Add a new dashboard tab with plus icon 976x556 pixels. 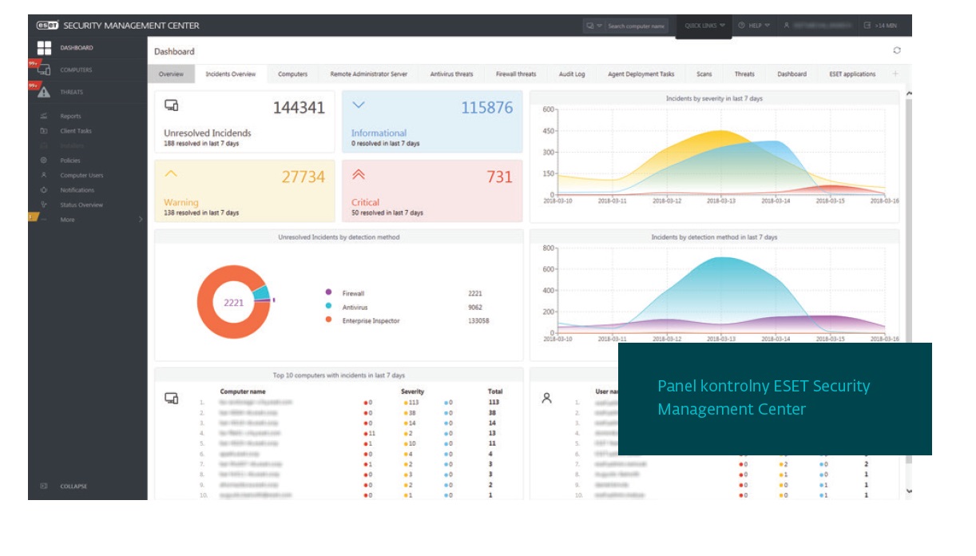click(895, 73)
